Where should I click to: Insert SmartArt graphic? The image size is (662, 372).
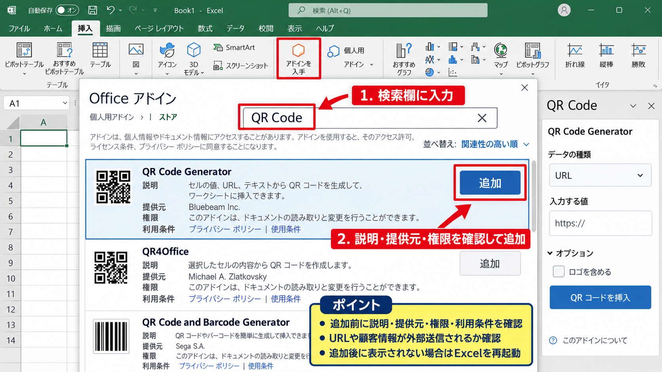234,47
